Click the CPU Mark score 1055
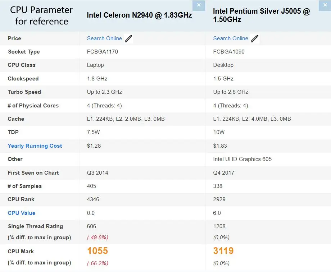The image size is (331, 272). (x=98, y=251)
